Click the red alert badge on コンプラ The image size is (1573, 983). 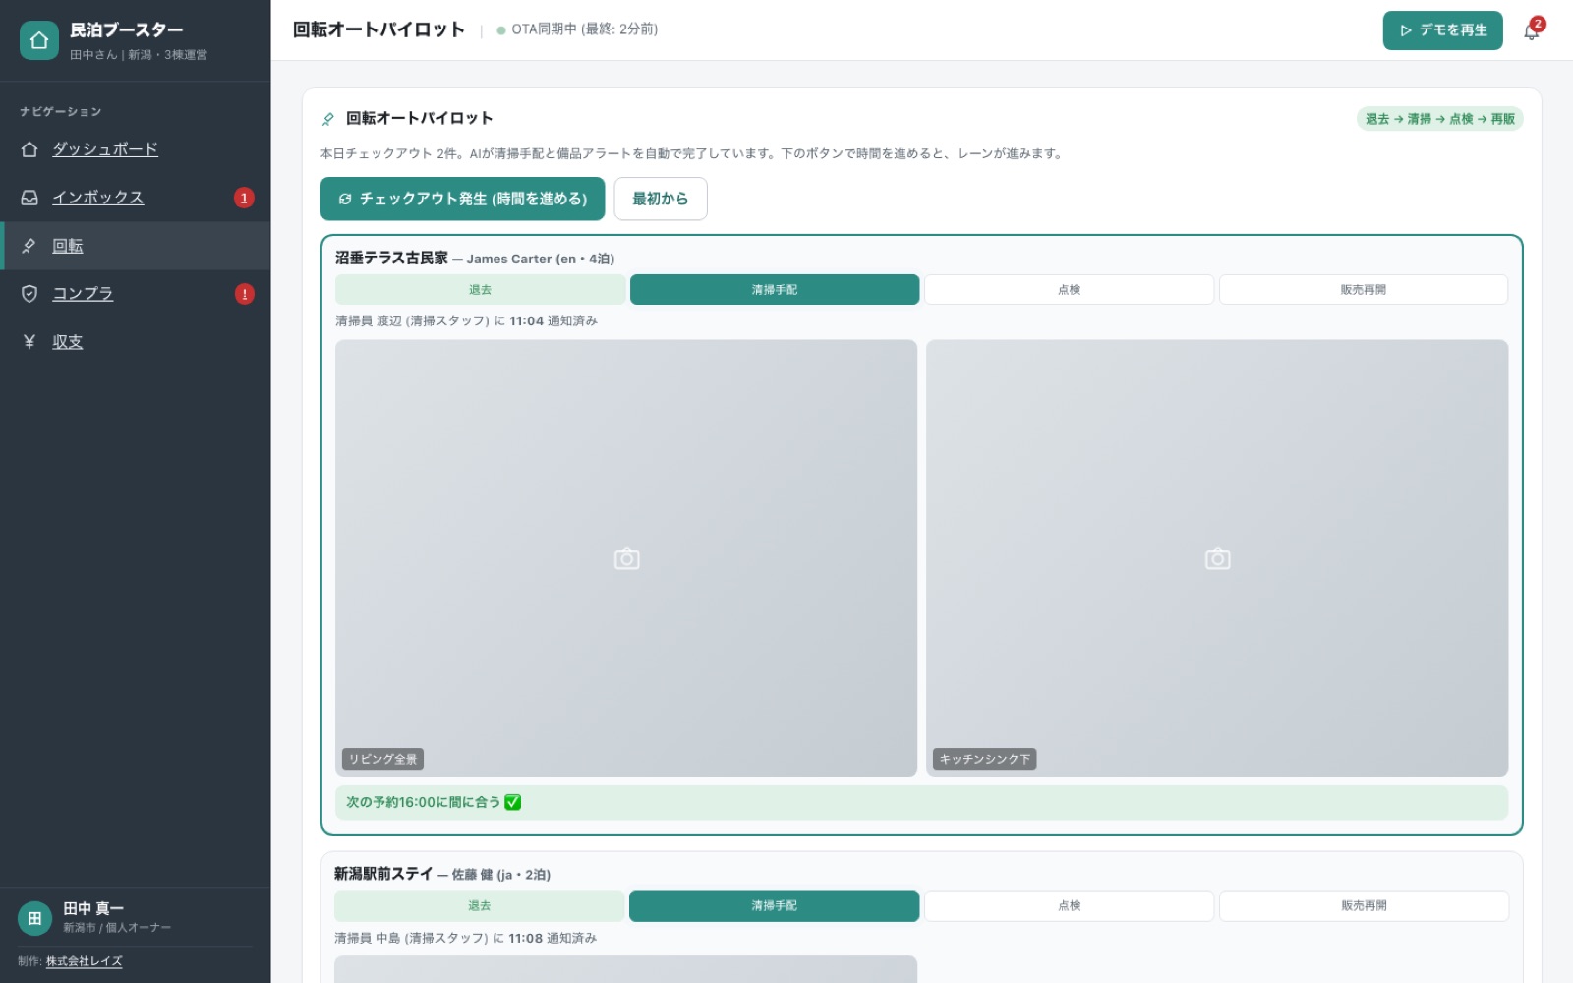244,294
